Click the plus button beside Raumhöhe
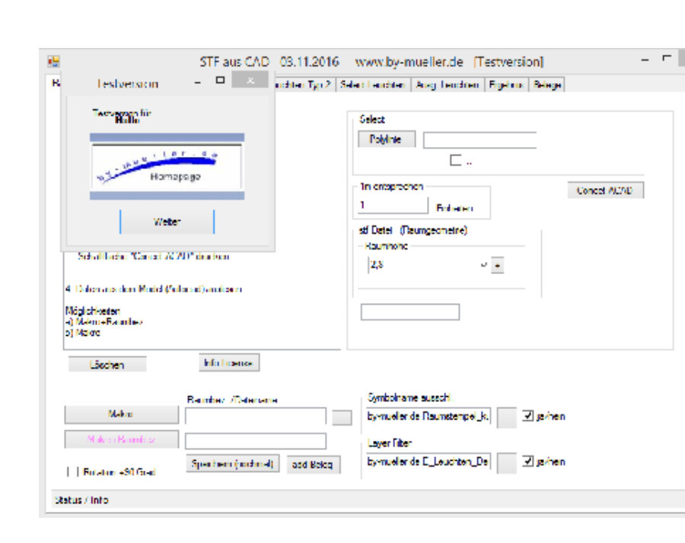This screenshot has height=543, width=685. [497, 265]
